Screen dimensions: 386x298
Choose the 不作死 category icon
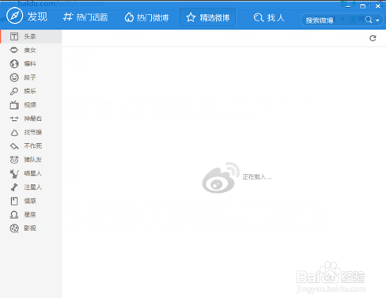[x=14, y=146]
